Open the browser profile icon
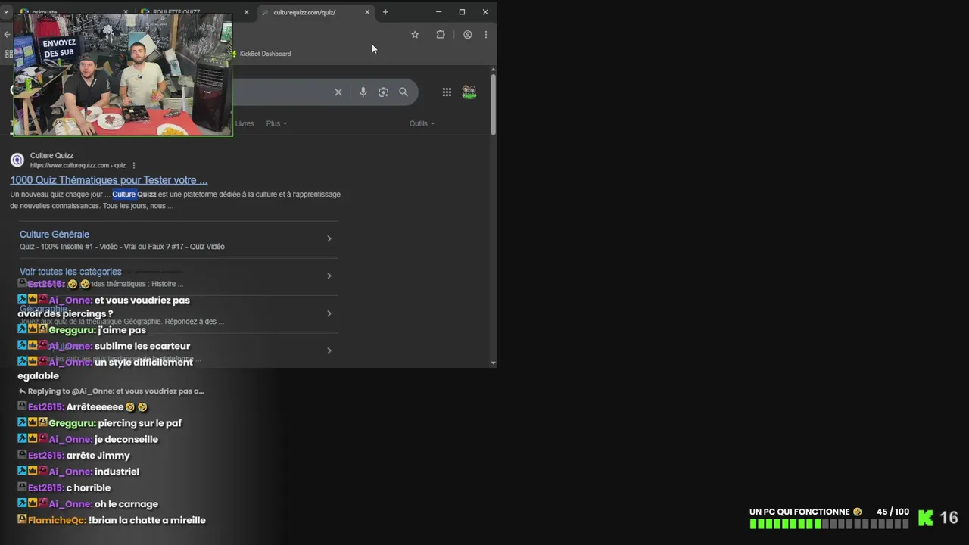Screen dimensions: 969x545 click(468, 34)
